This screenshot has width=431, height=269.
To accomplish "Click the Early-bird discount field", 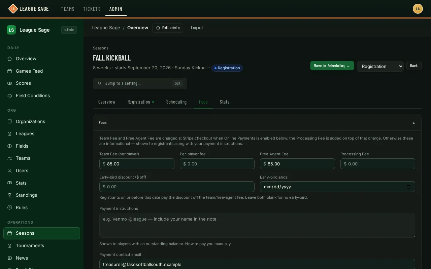I will pyautogui.click(x=177, y=187).
